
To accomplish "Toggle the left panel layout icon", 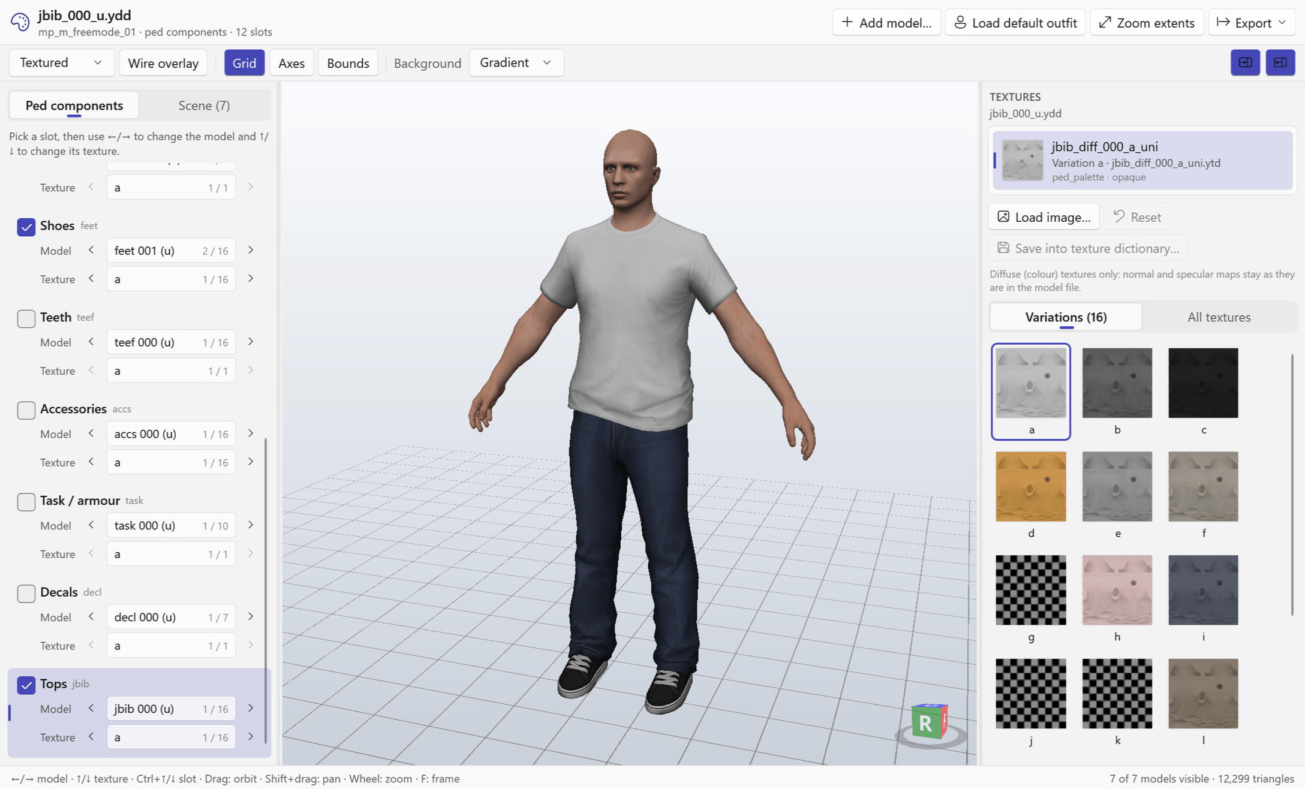I will pos(1245,62).
